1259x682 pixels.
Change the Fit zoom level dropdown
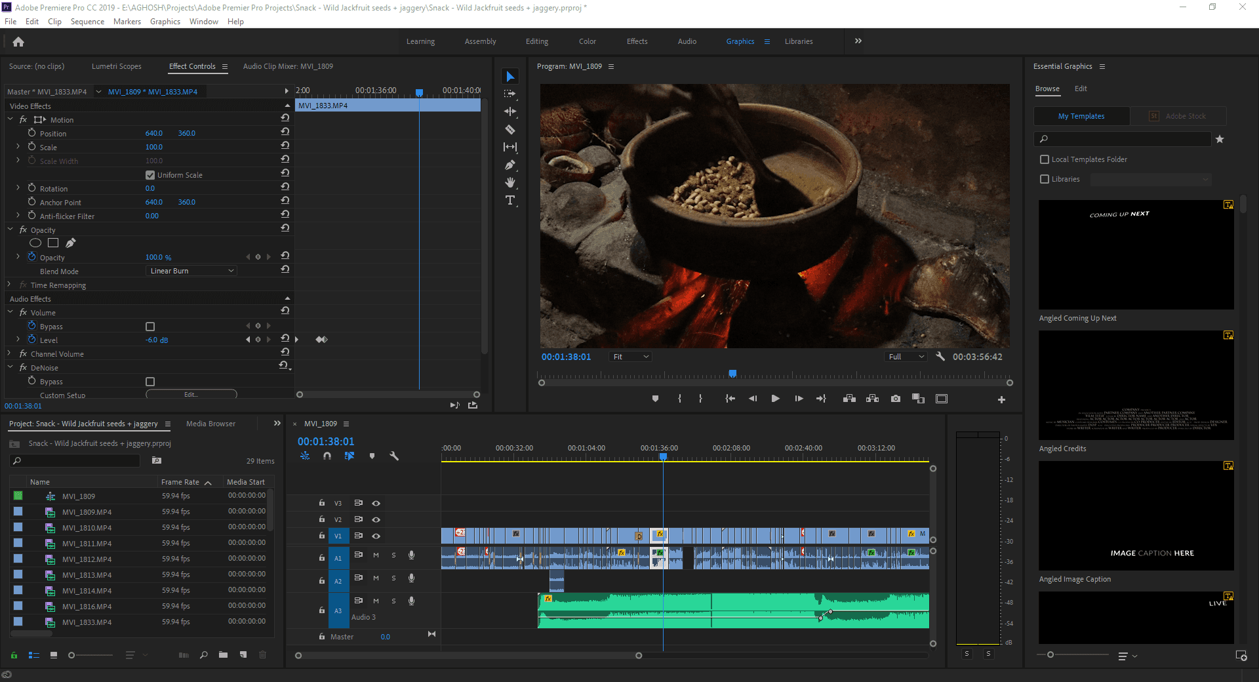pyautogui.click(x=629, y=356)
